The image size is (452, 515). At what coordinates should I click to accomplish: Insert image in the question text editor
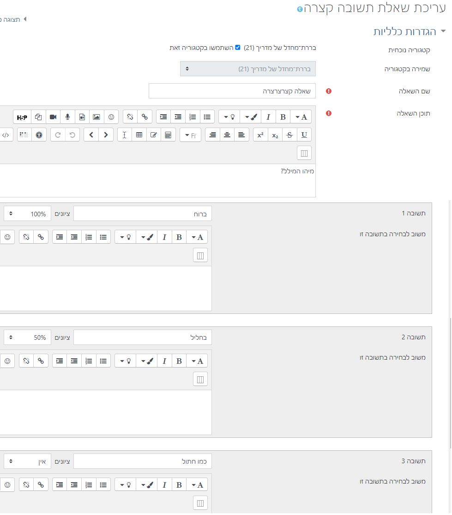pos(96,117)
